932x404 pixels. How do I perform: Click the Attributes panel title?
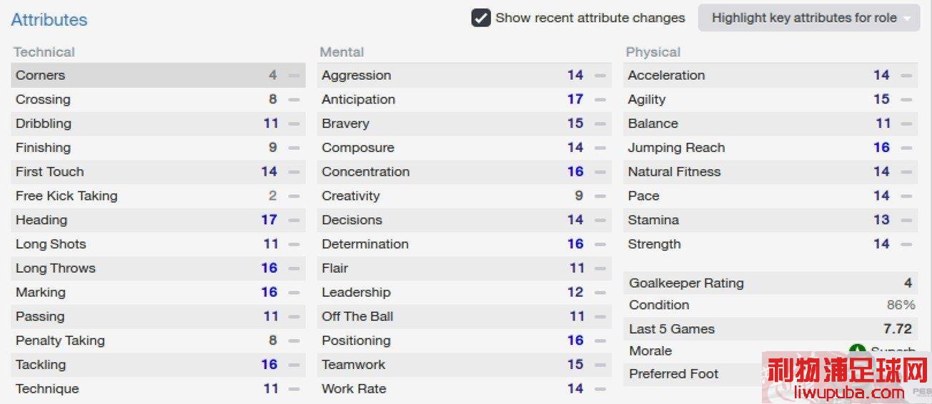pos(49,20)
